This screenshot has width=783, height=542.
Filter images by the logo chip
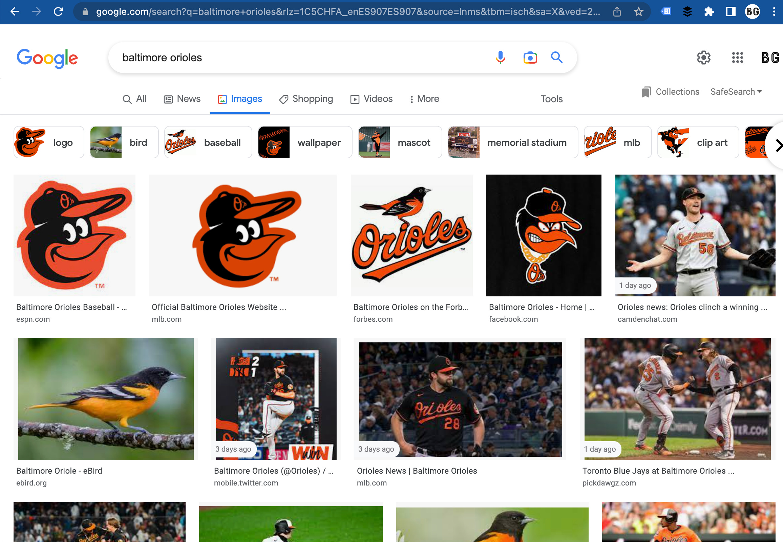click(49, 142)
